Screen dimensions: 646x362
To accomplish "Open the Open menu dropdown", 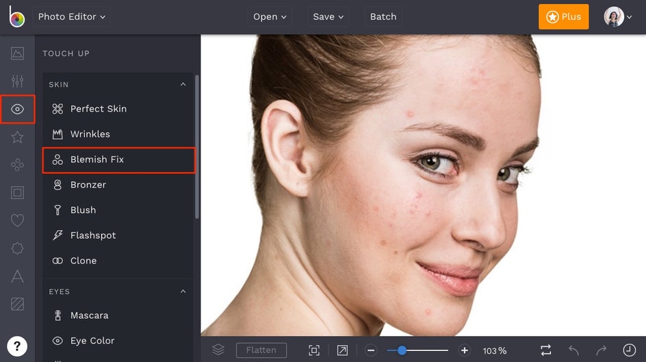I will click(x=270, y=17).
